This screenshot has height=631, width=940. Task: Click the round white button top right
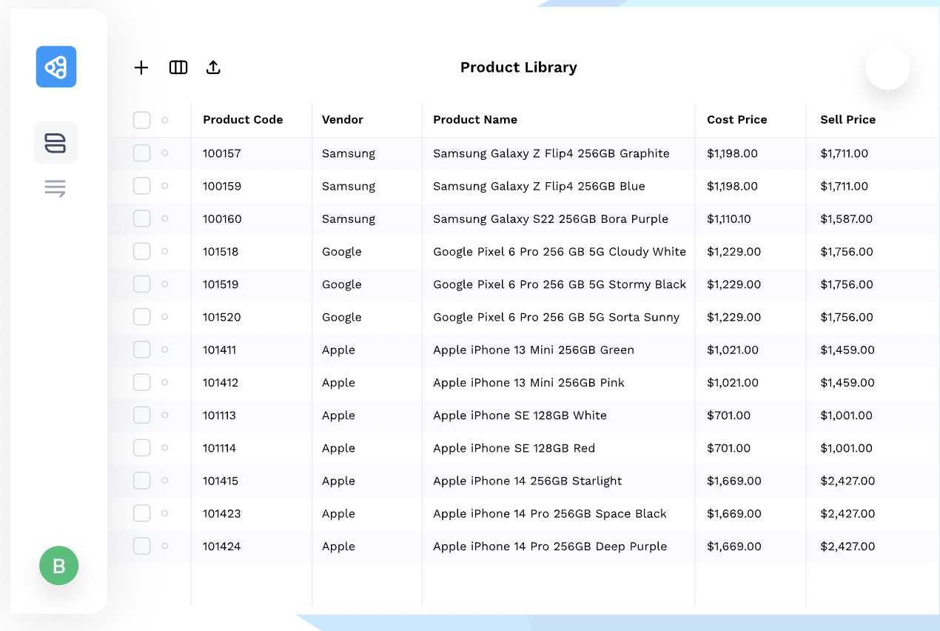tap(887, 68)
